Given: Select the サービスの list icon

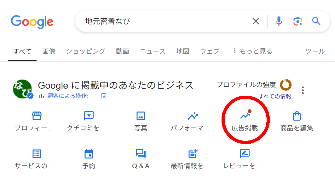Looking at the screenshot, I should pos(37,154).
